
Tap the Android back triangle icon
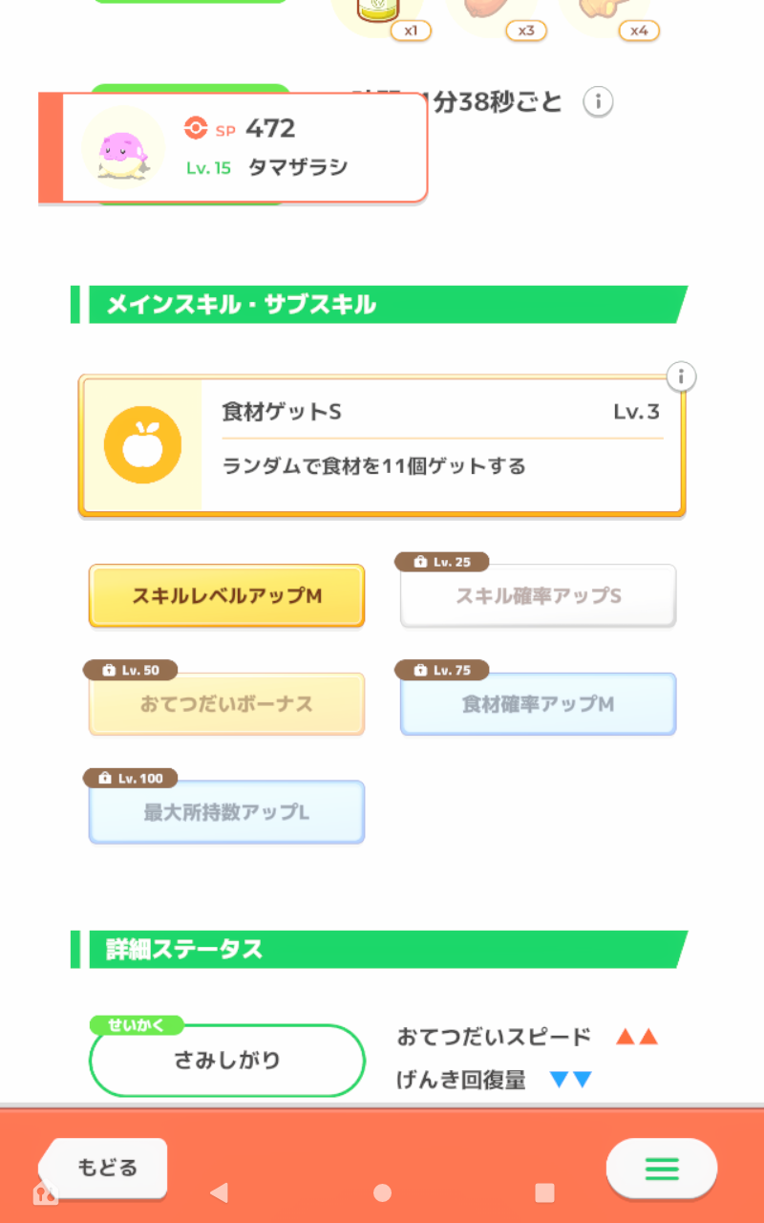[219, 1192]
